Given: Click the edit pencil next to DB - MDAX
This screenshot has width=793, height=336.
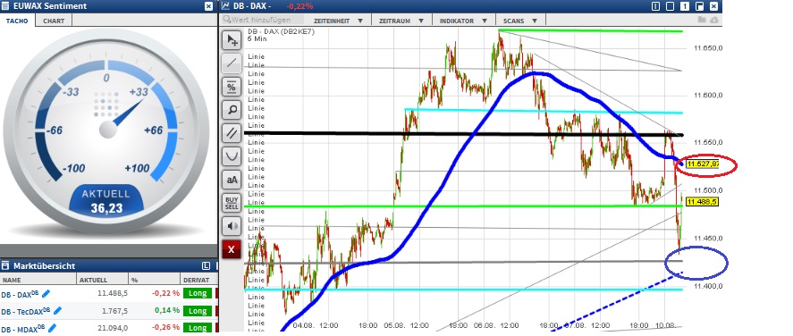Looking at the screenshot, I should pyautogui.click(x=52, y=328).
